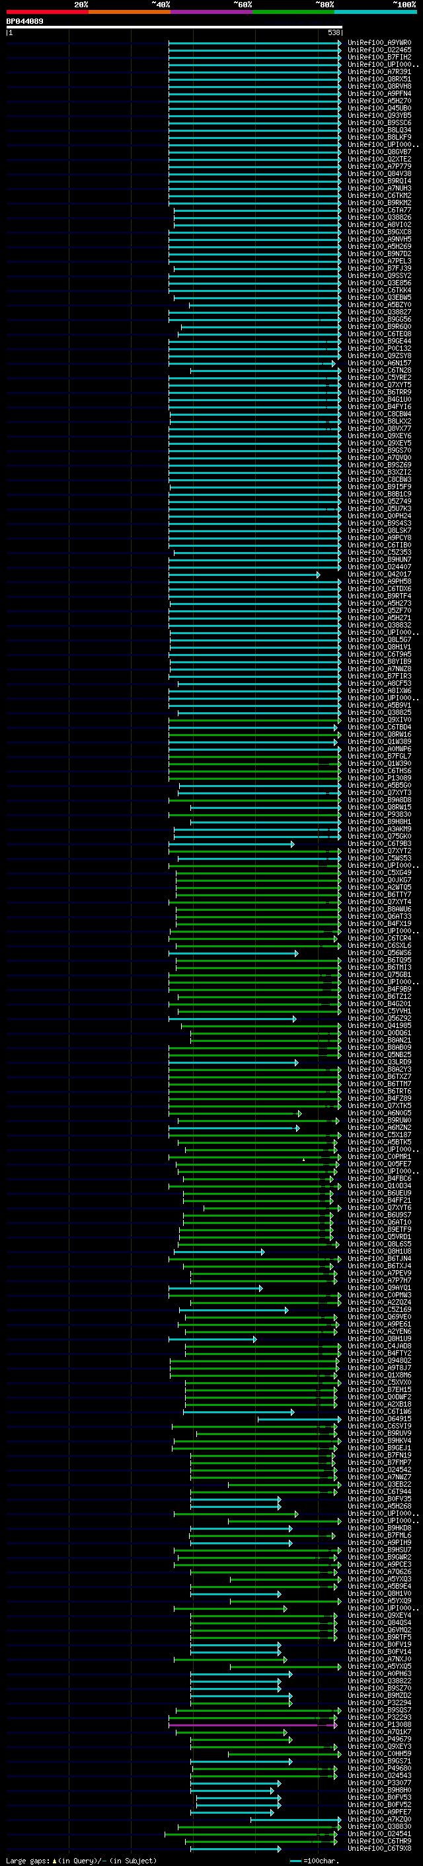Click the =100char. scale label
The width and height of the screenshot is (423, 1866).
[321, 1860]
